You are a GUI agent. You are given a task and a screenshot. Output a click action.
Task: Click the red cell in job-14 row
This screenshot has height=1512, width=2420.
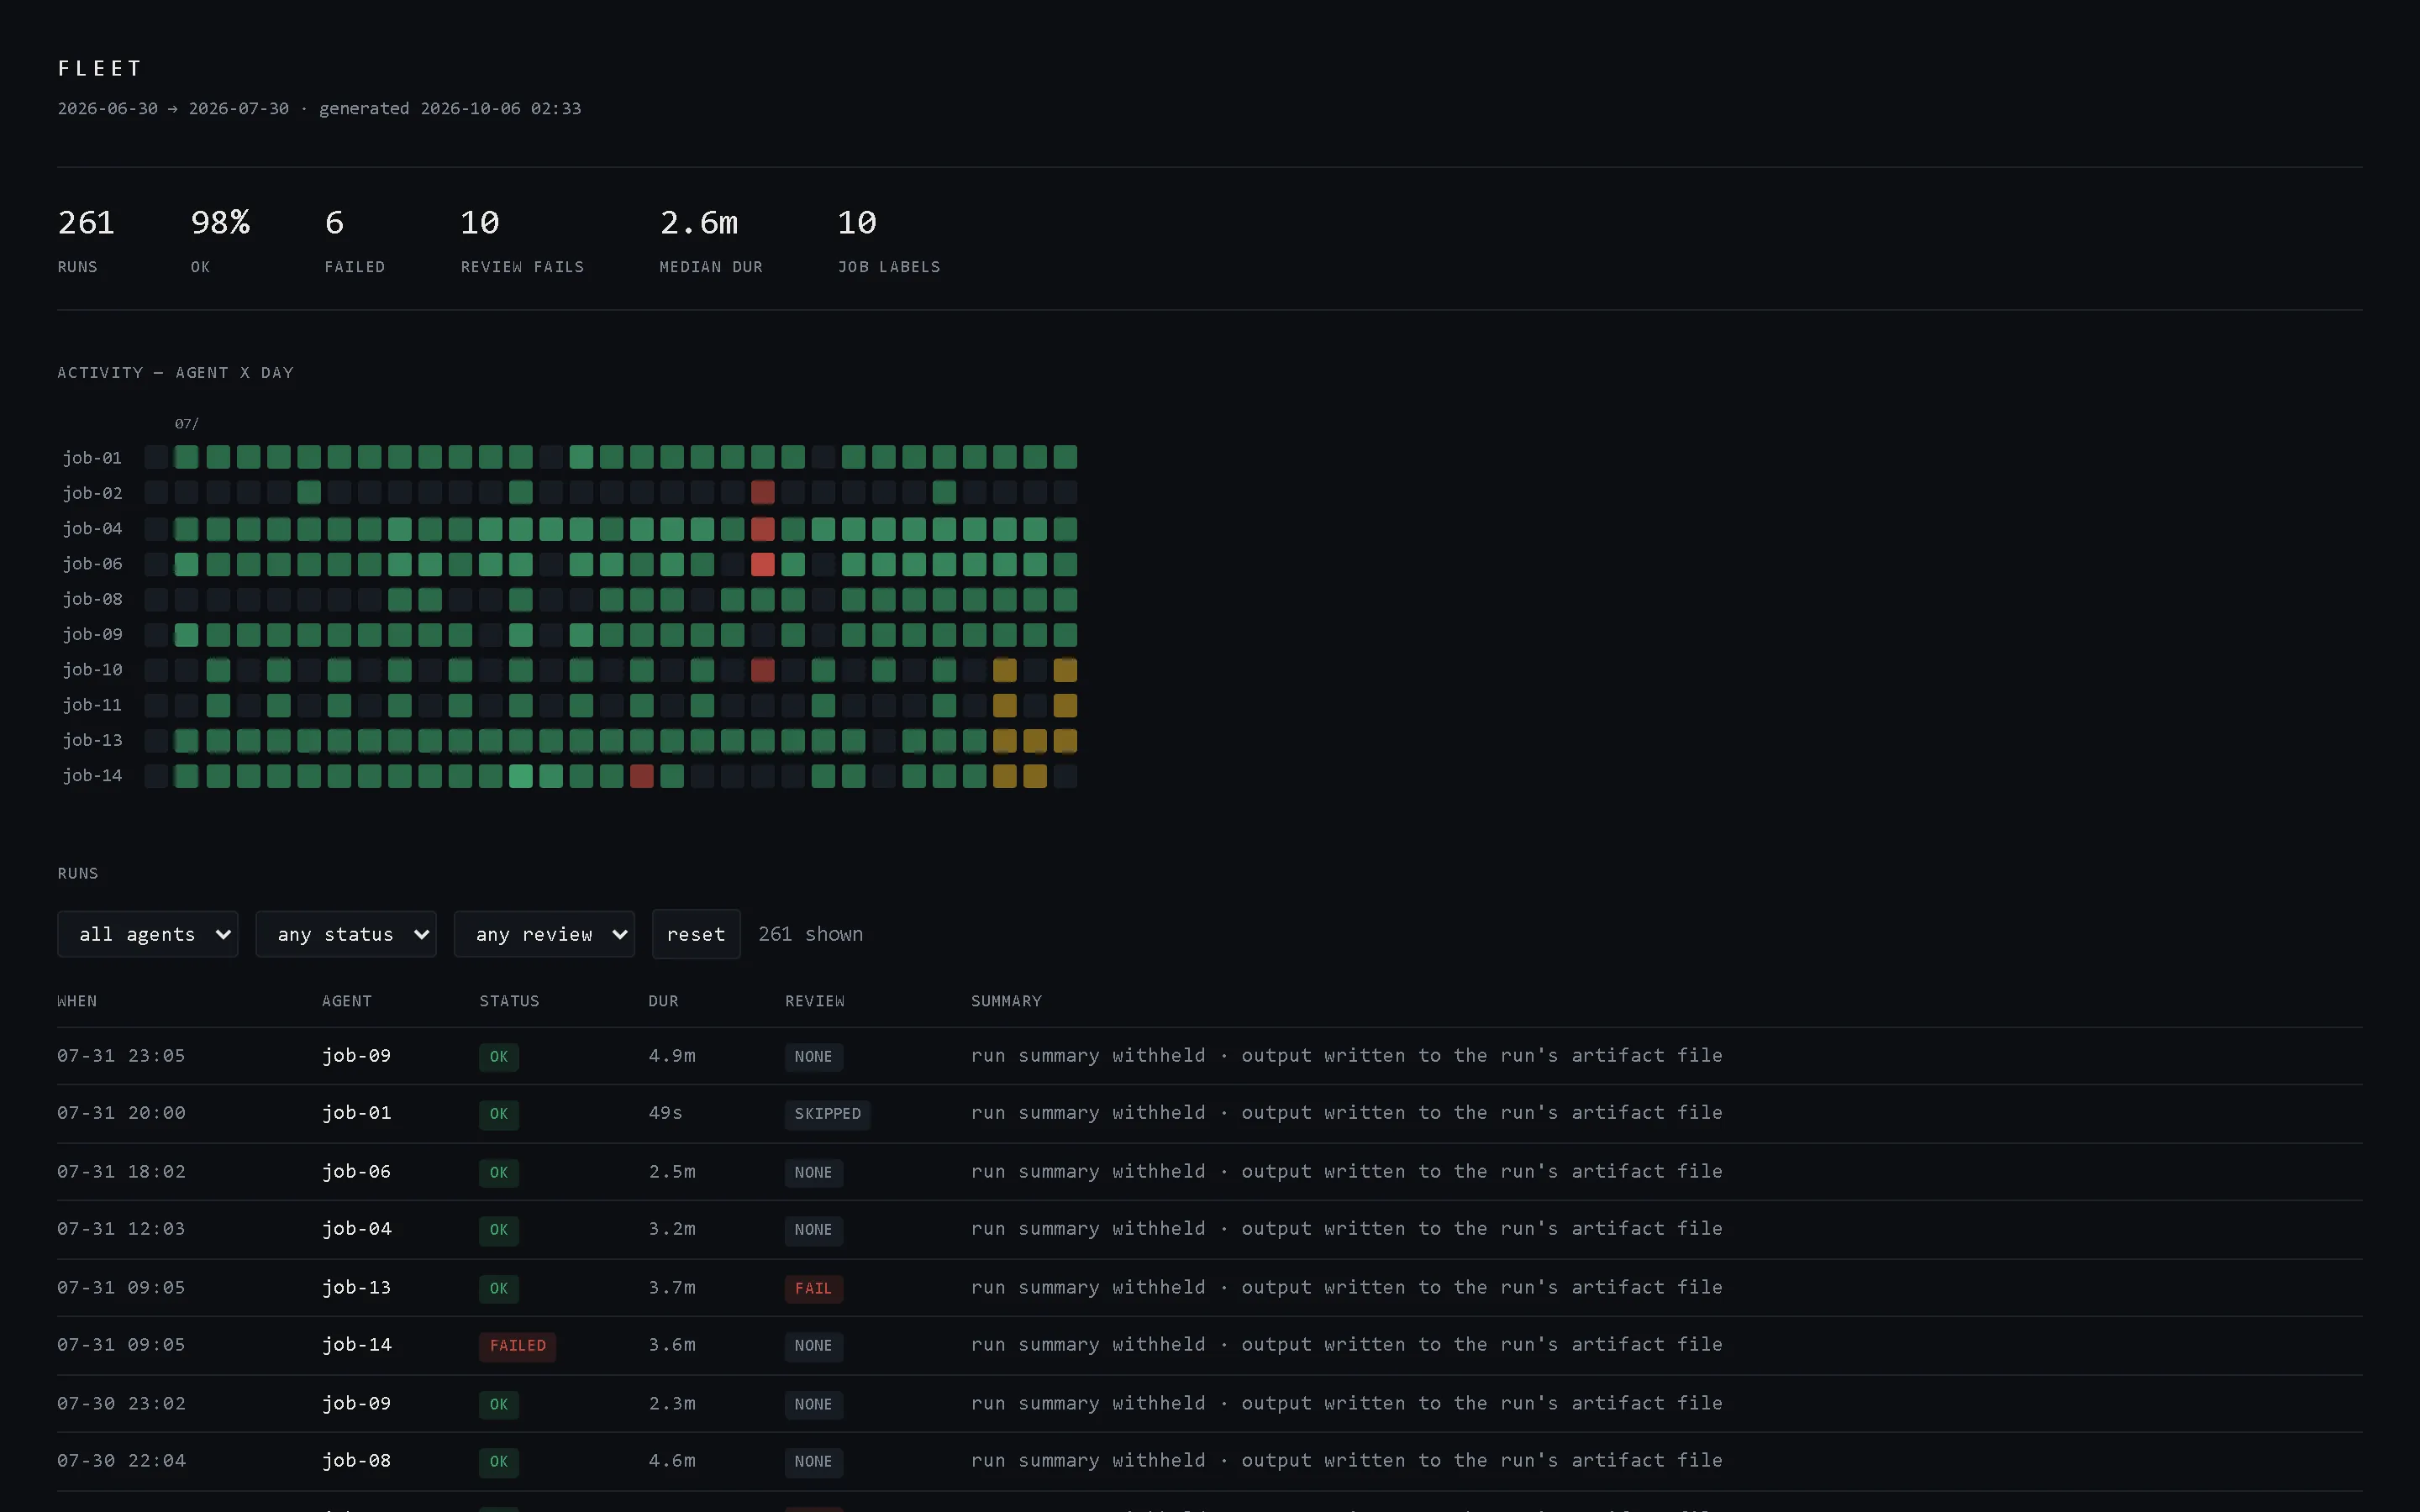point(642,776)
